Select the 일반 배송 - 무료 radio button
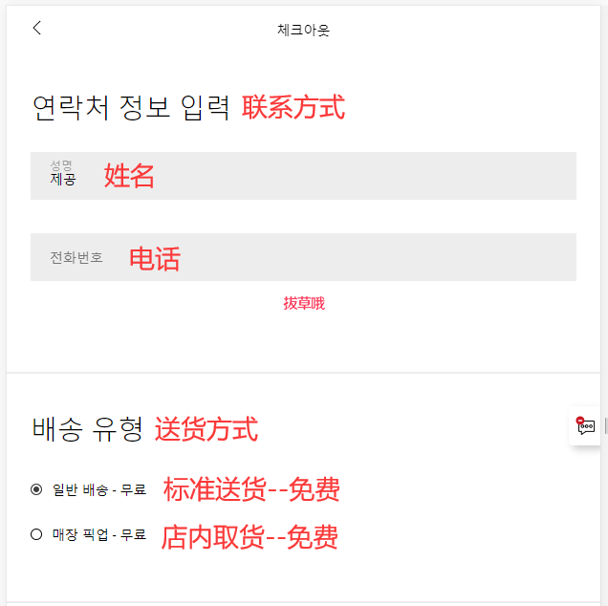The image size is (608, 606). pyautogui.click(x=36, y=489)
